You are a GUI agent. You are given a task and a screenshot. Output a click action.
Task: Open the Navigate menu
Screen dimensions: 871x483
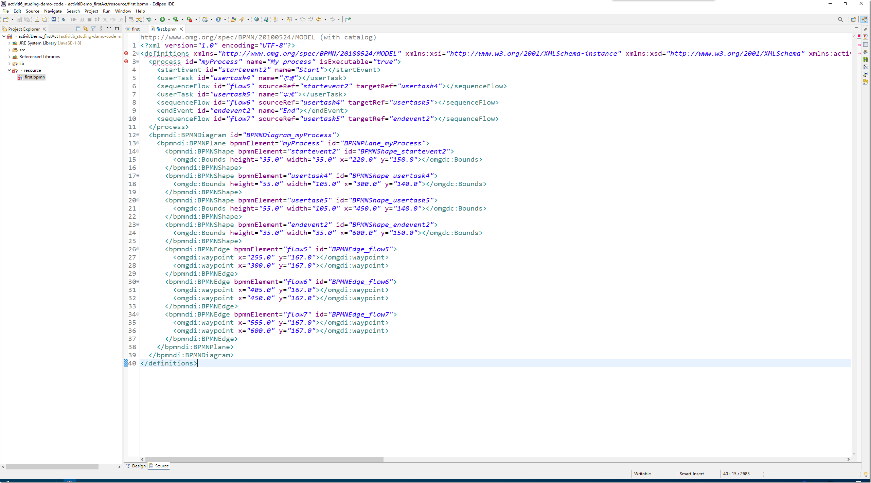point(53,11)
